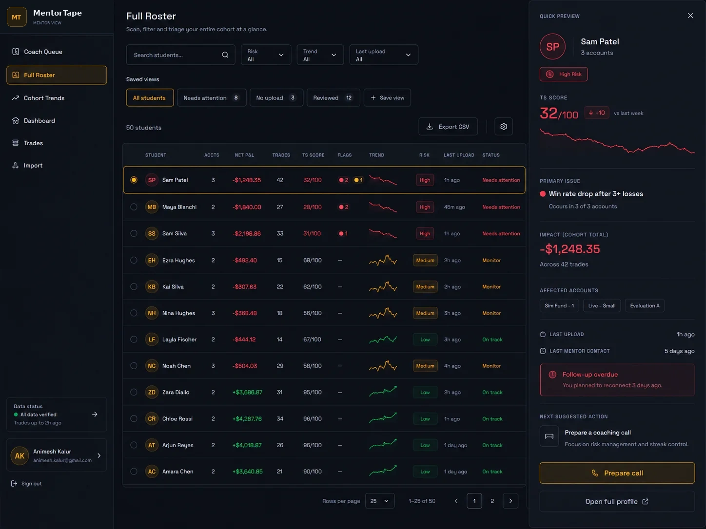Screen dimensions: 706x529
Task: Expand the Animesh Kalur account chevron
Action: (x=99, y=456)
